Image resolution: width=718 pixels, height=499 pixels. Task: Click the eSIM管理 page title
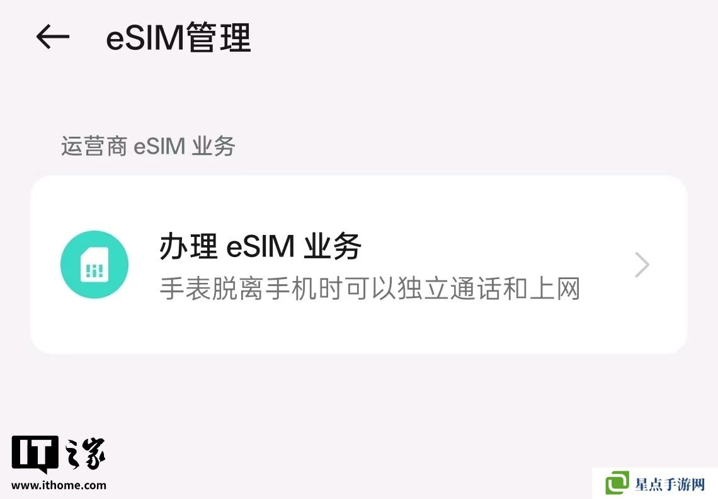pos(178,37)
